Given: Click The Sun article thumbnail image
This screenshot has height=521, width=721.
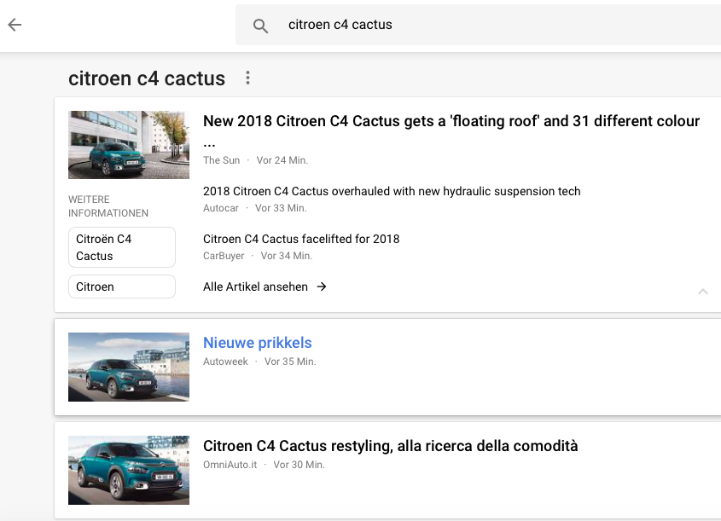Looking at the screenshot, I should pyautogui.click(x=129, y=145).
